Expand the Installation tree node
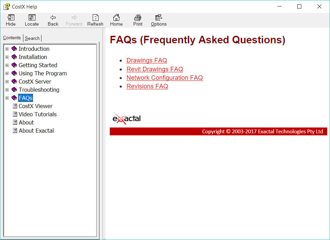Screen dimensions: 330x240 (x=7, y=57)
